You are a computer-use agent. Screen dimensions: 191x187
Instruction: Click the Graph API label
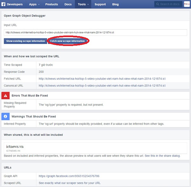(x=11, y=176)
